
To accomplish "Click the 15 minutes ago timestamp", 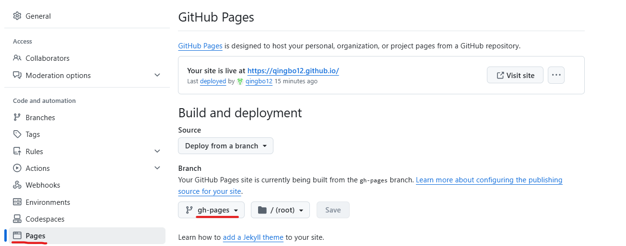I will coord(296,81).
